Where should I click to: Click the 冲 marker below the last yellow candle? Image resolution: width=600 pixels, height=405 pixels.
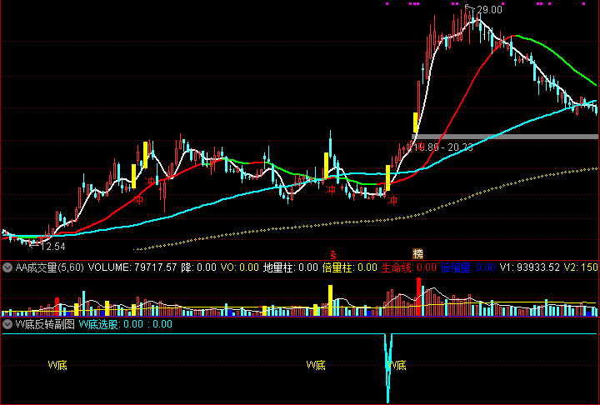pyautogui.click(x=392, y=201)
